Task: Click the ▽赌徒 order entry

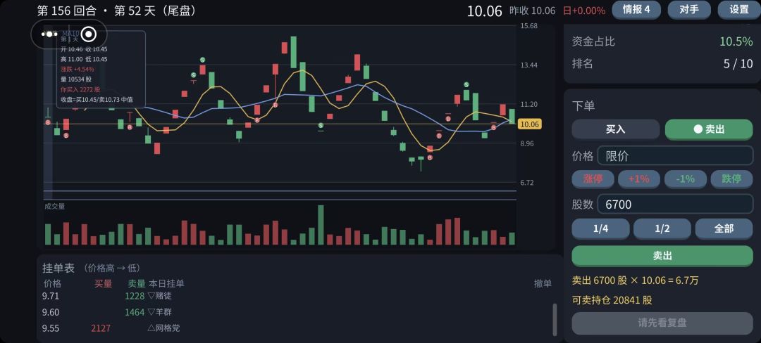Action: coord(160,296)
